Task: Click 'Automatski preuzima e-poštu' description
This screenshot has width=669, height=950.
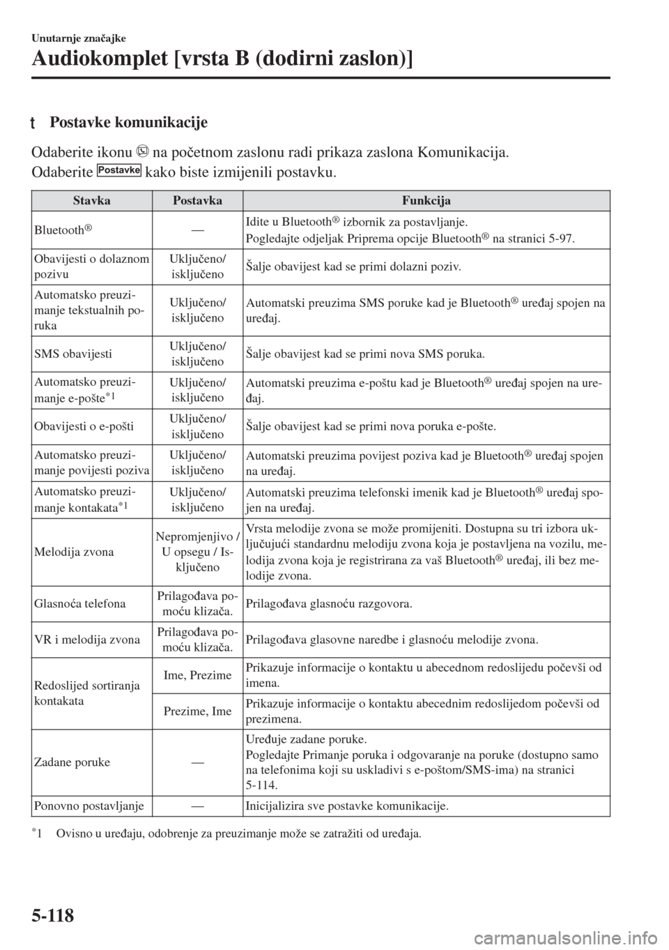Action: pos(425,390)
